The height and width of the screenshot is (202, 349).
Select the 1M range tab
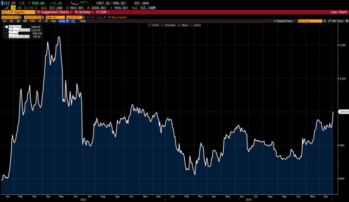click(18, 21)
